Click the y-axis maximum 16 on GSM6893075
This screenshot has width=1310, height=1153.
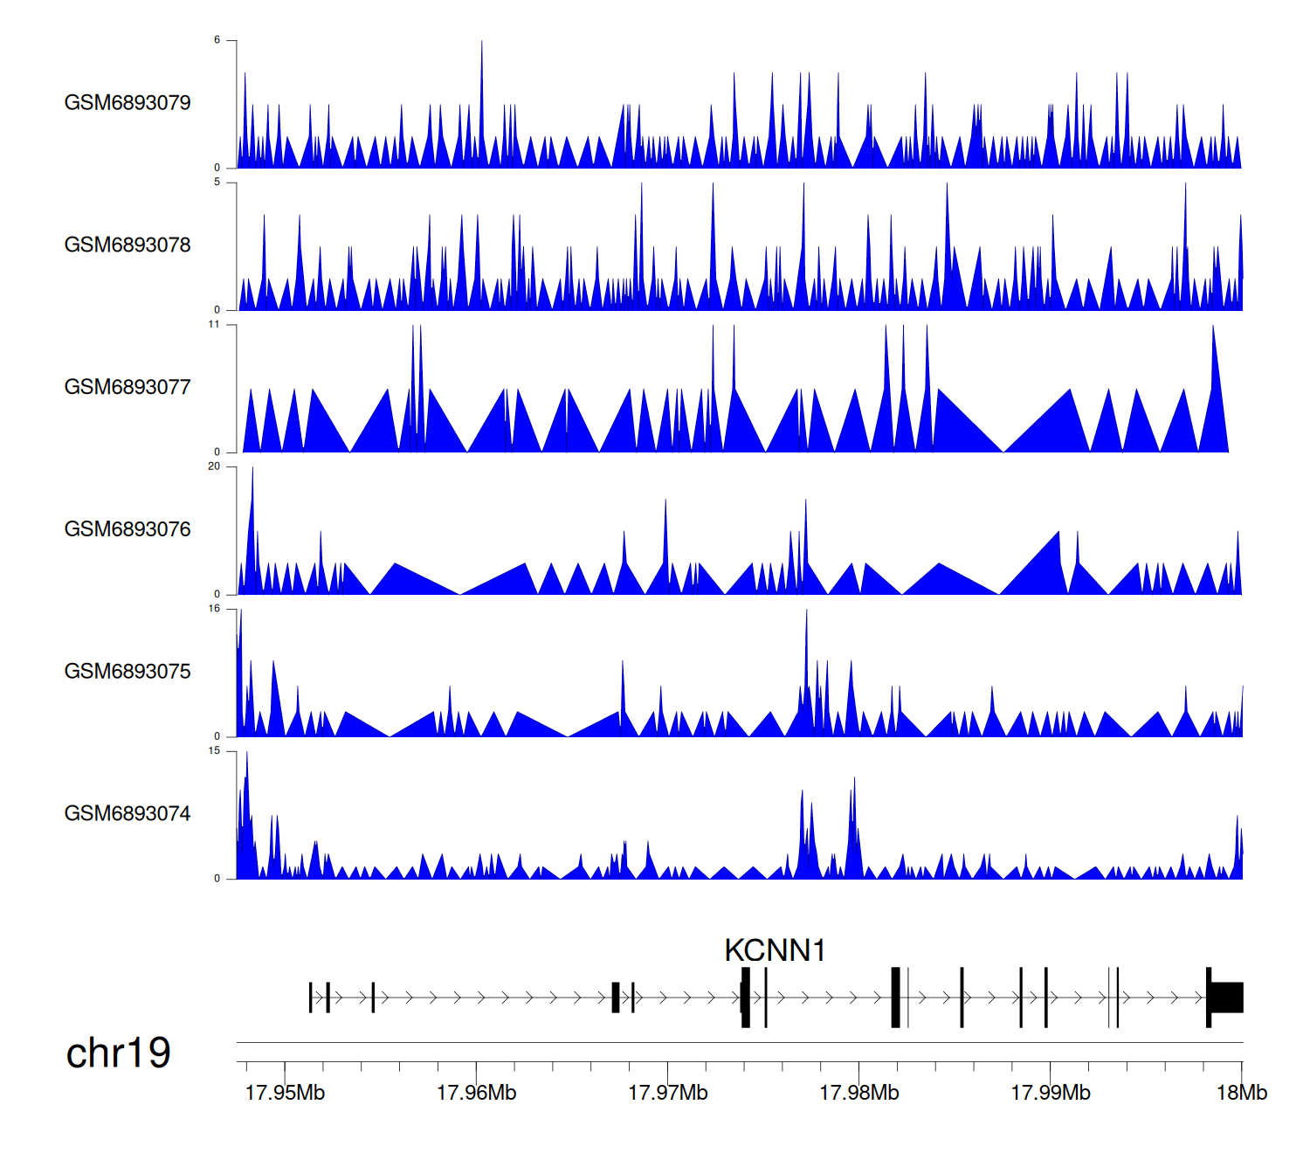[x=214, y=609]
